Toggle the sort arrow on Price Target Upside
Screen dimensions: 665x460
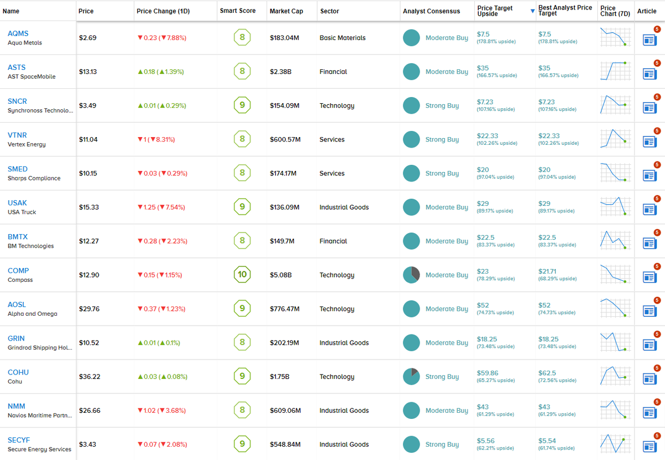coord(533,11)
